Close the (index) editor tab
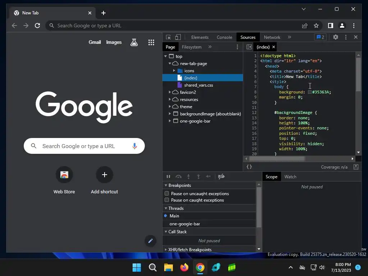Screen dimensions: 368x276 [x=273, y=47]
